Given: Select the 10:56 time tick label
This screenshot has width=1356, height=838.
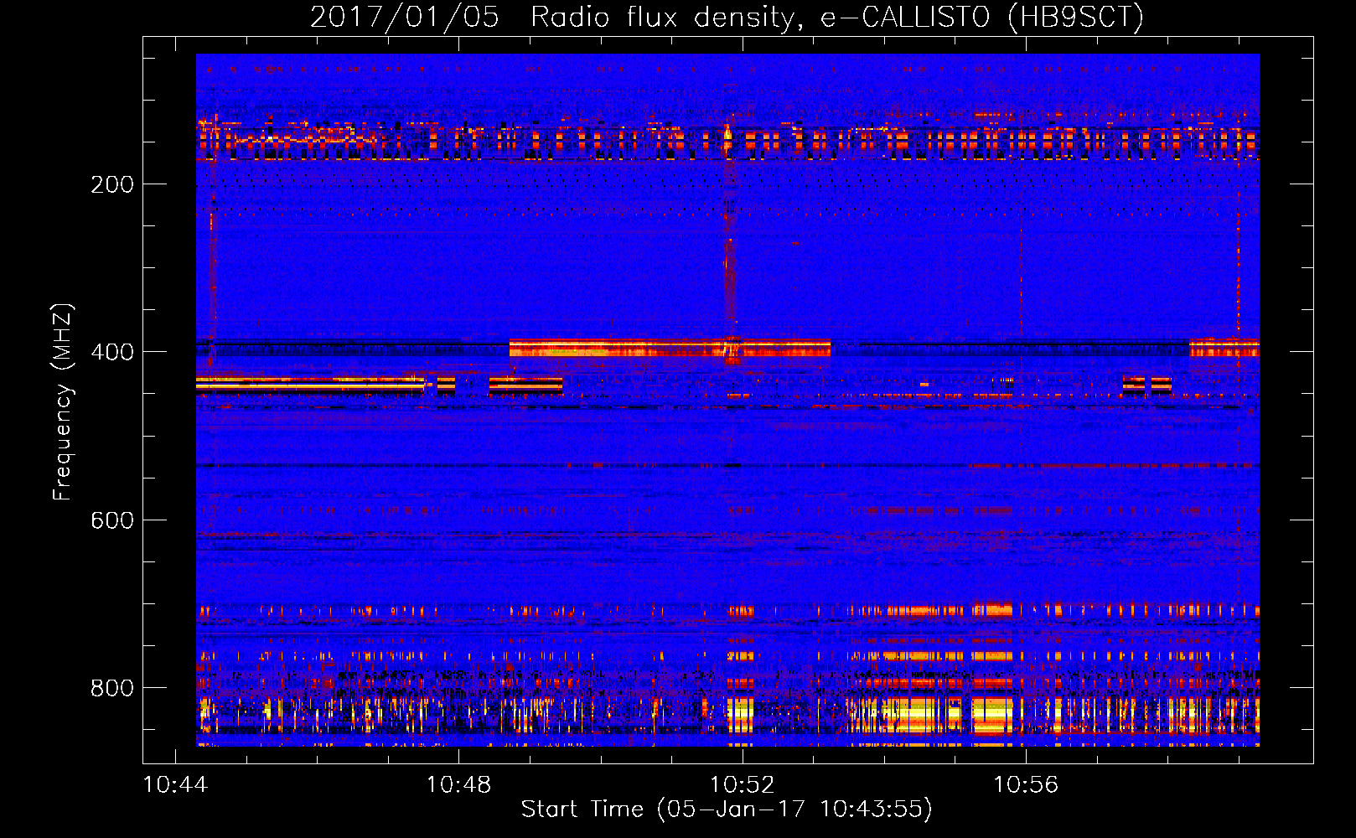Looking at the screenshot, I should [x=1026, y=785].
